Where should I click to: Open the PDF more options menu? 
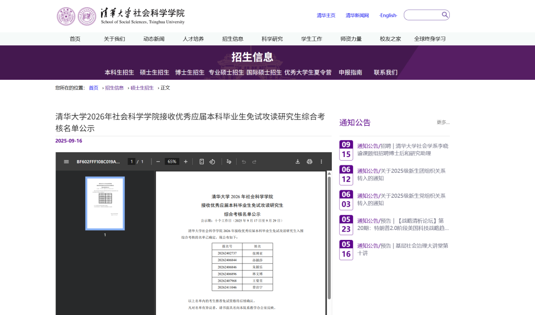click(321, 162)
